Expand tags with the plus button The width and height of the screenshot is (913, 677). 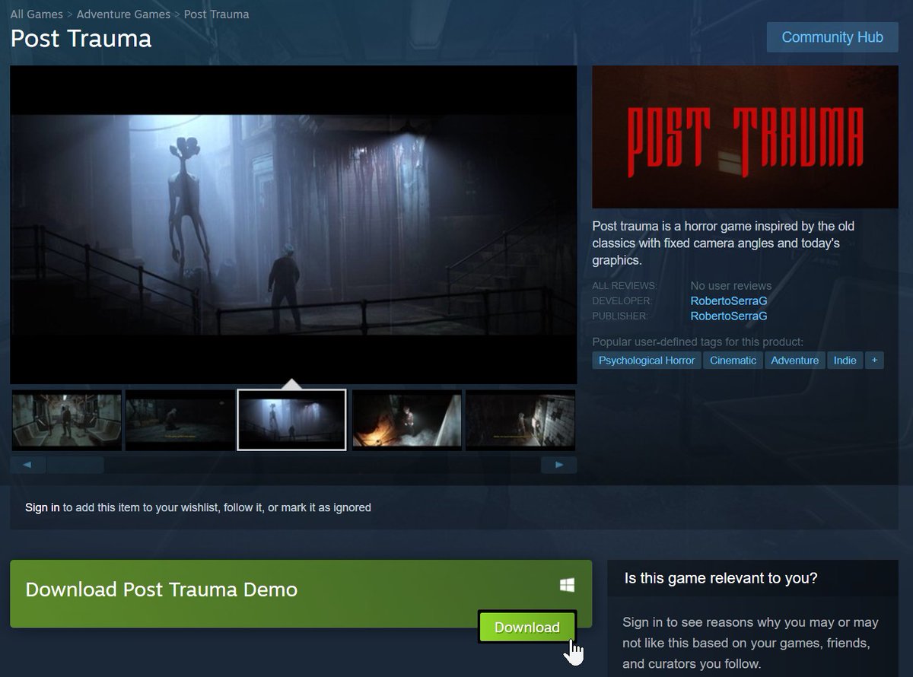(874, 361)
